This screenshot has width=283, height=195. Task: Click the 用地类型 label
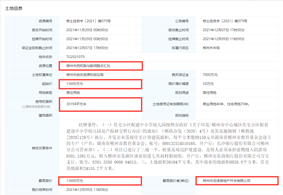[45, 93]
